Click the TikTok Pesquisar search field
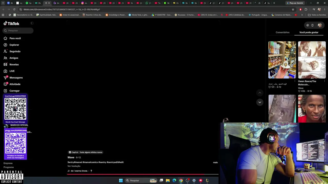This screenshot has height=184, width=328. [x=18, y=31]
